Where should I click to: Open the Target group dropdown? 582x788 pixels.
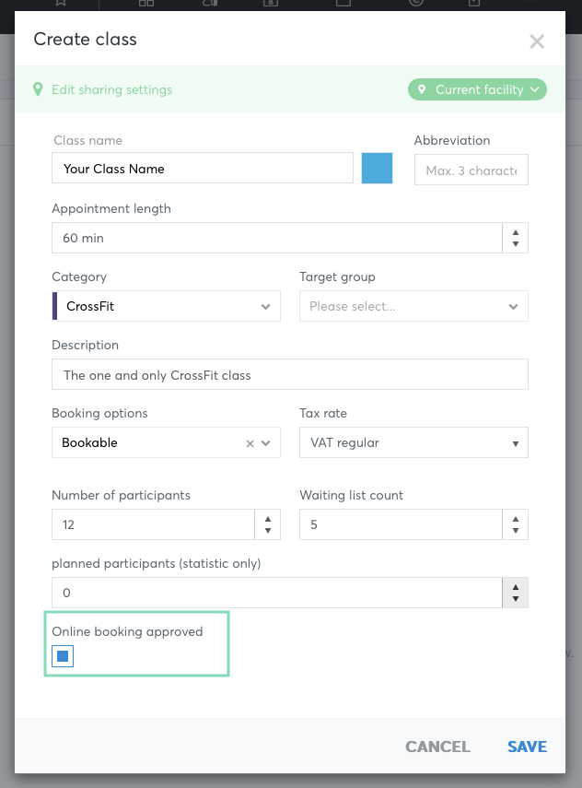click(413, 306)
